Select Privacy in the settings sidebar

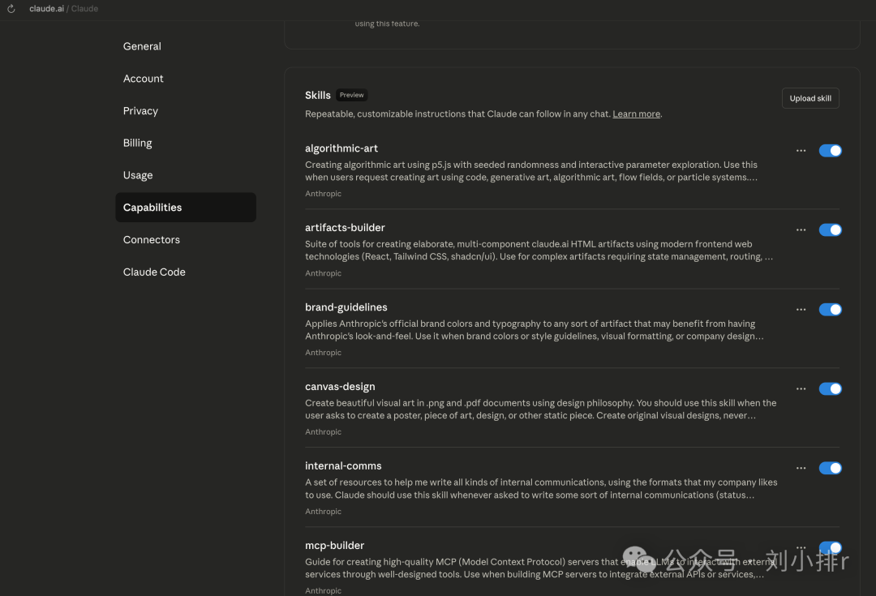coord(140,111)
